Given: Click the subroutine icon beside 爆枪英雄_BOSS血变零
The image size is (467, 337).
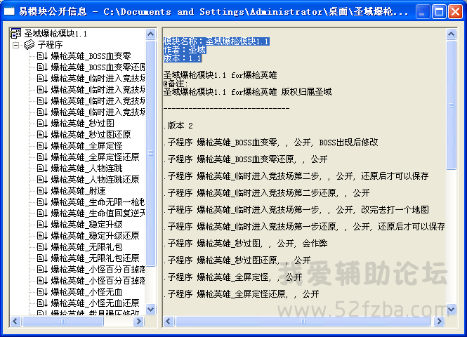Looking at the screenshot, I should coord(42,56).
